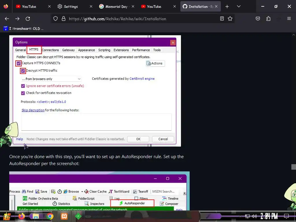Switch to the Memorial Day Google tab
The image size is (296, 222).
(117, 6)
